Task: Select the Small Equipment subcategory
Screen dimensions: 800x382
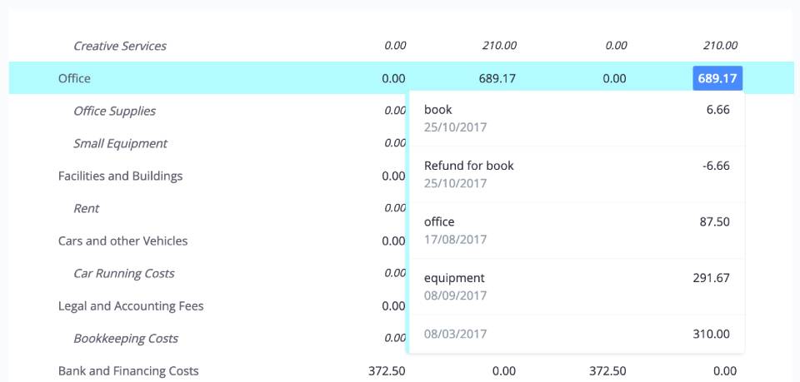Action: [x=120, y=144]
